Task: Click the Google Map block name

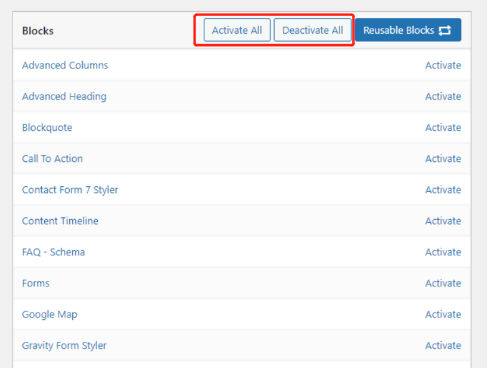Action: coord(50,314)
